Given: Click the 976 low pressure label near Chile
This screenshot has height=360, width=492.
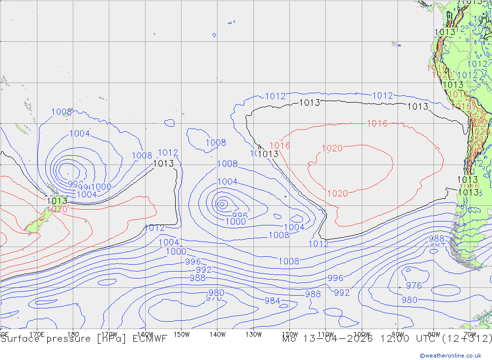Looking at the screenshot, I should pos(414,285).
